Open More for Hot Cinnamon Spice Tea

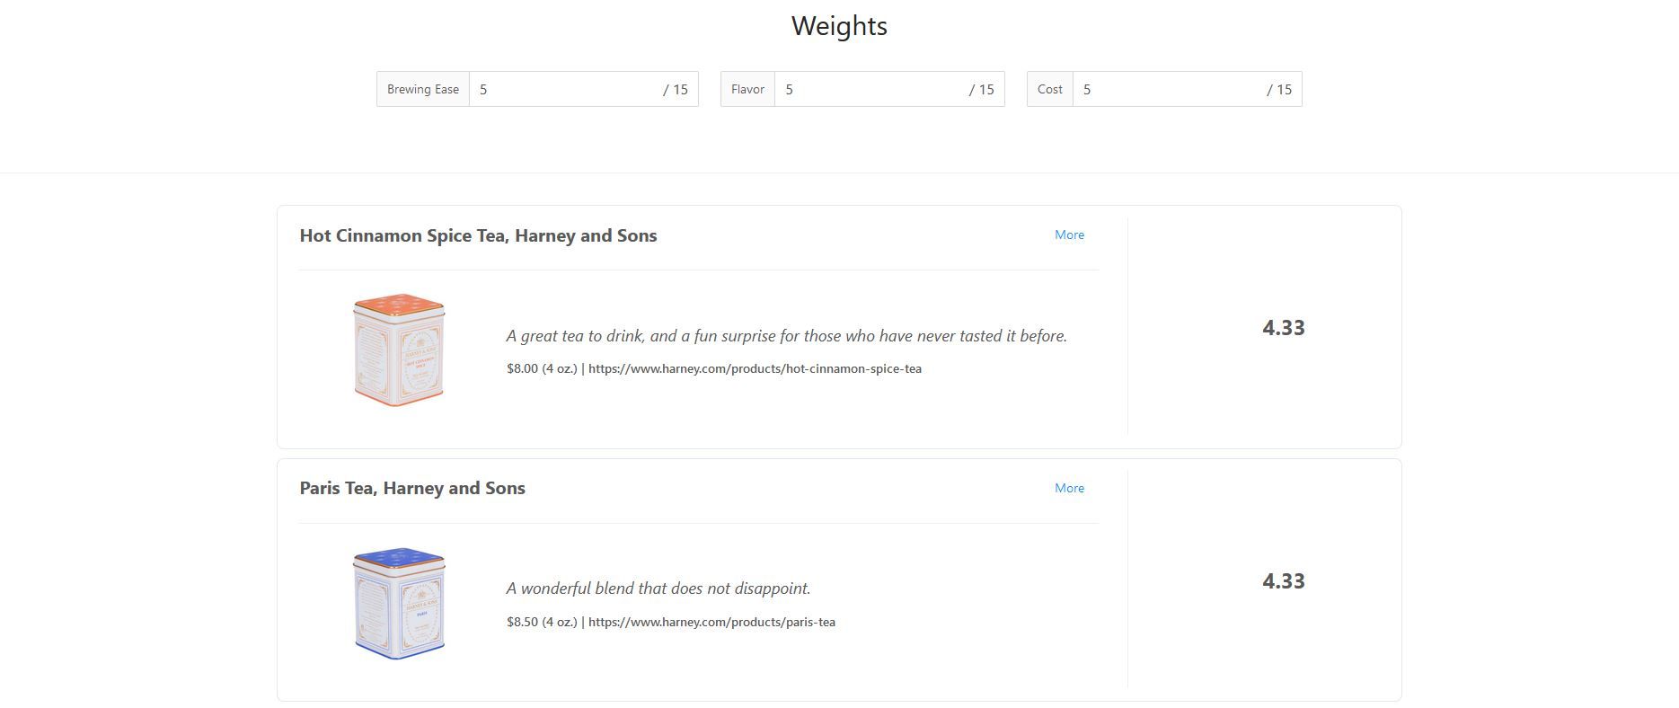pos(1069,235)
